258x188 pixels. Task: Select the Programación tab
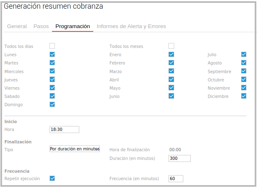pyautogui.click(x=73, y=26)
